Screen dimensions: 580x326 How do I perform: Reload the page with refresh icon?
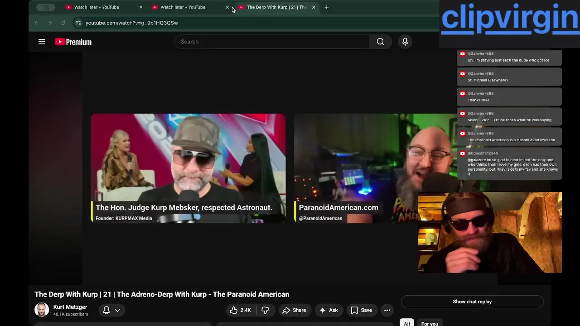pyautogui.click(x=63, y=23)
